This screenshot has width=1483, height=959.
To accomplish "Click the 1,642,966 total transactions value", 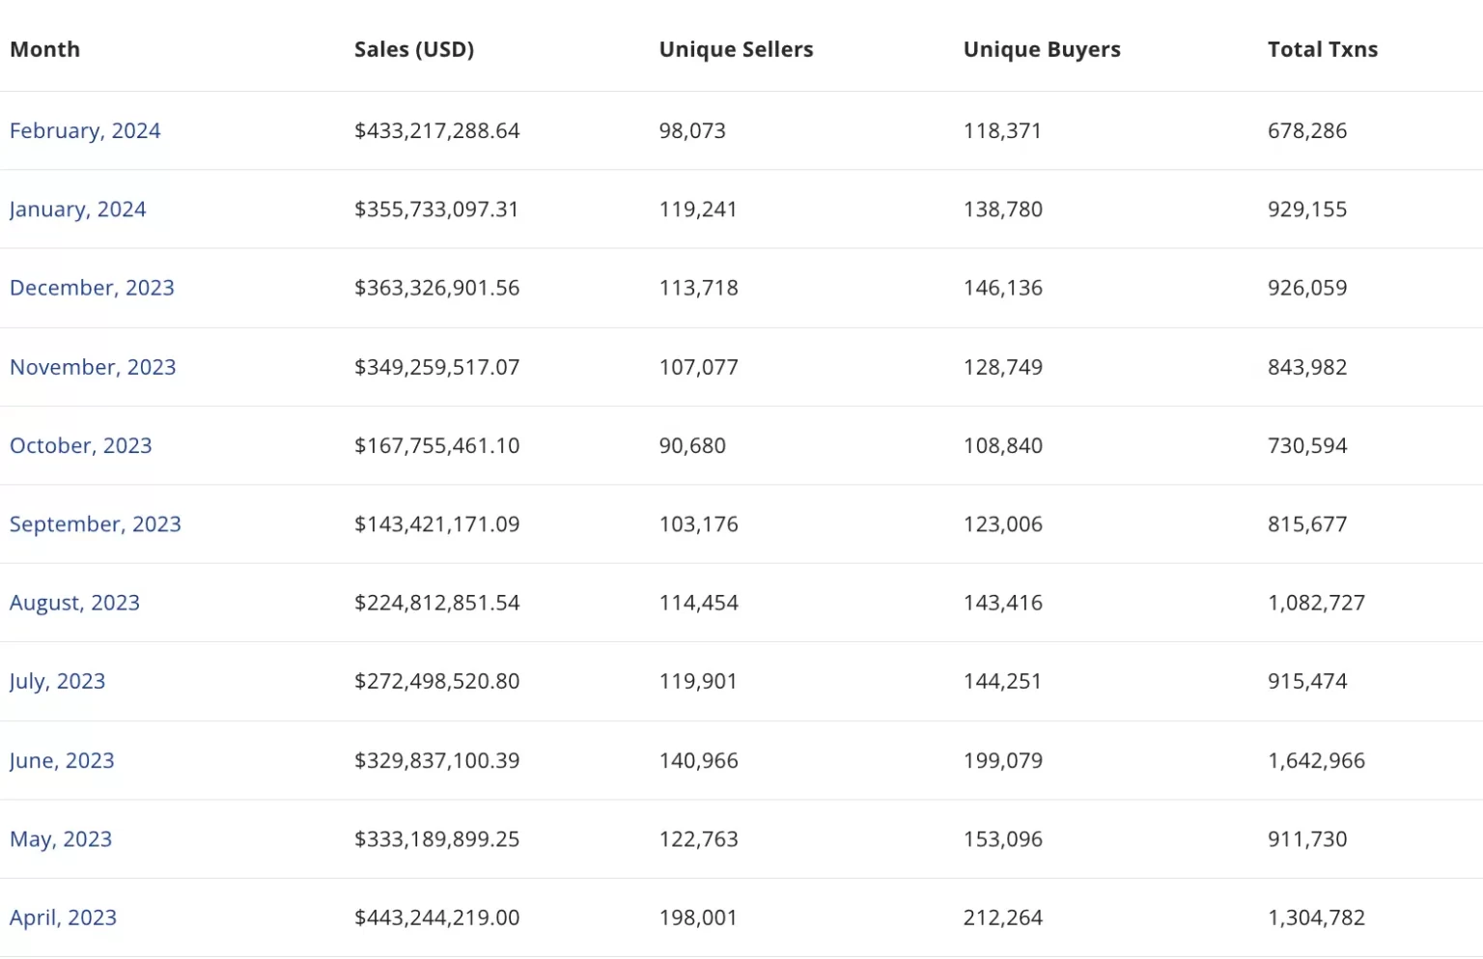I will click(1316, 760).
